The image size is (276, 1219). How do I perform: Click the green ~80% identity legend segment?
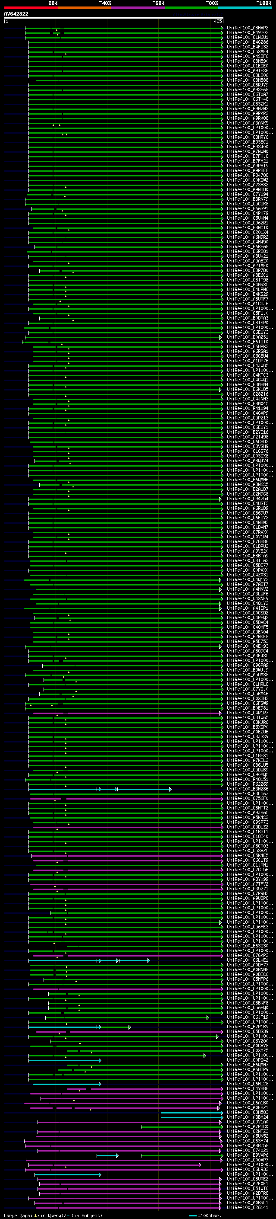click(191, 8)
